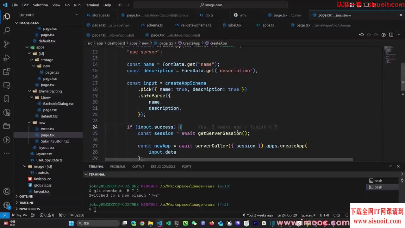405x228 pixels.
Task: Go to previous change in editor
Action: click(361, 35)
